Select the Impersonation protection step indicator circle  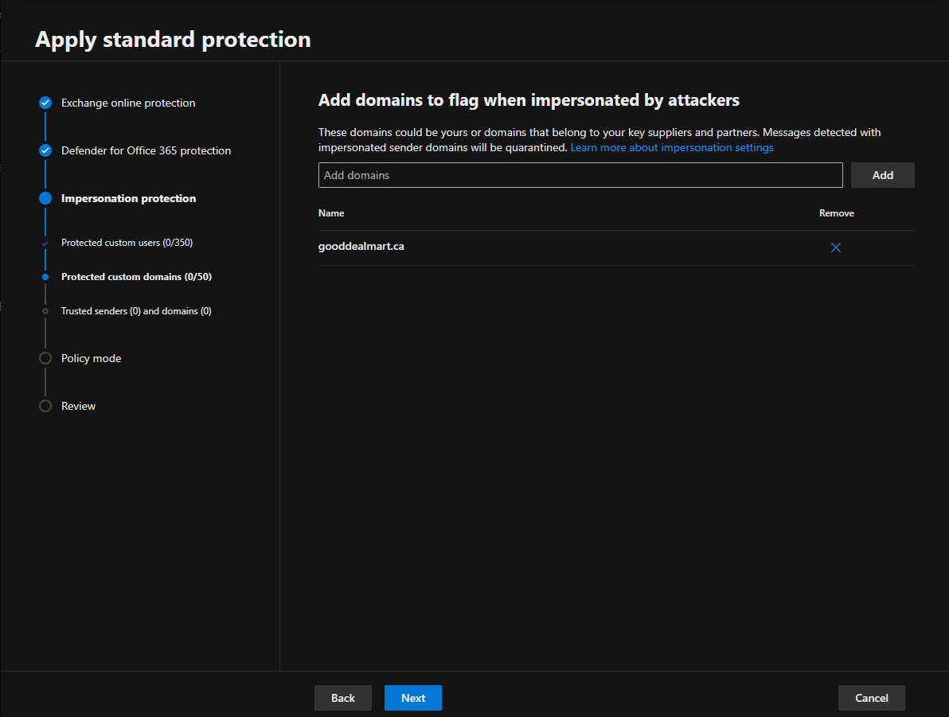coord(45,198)
